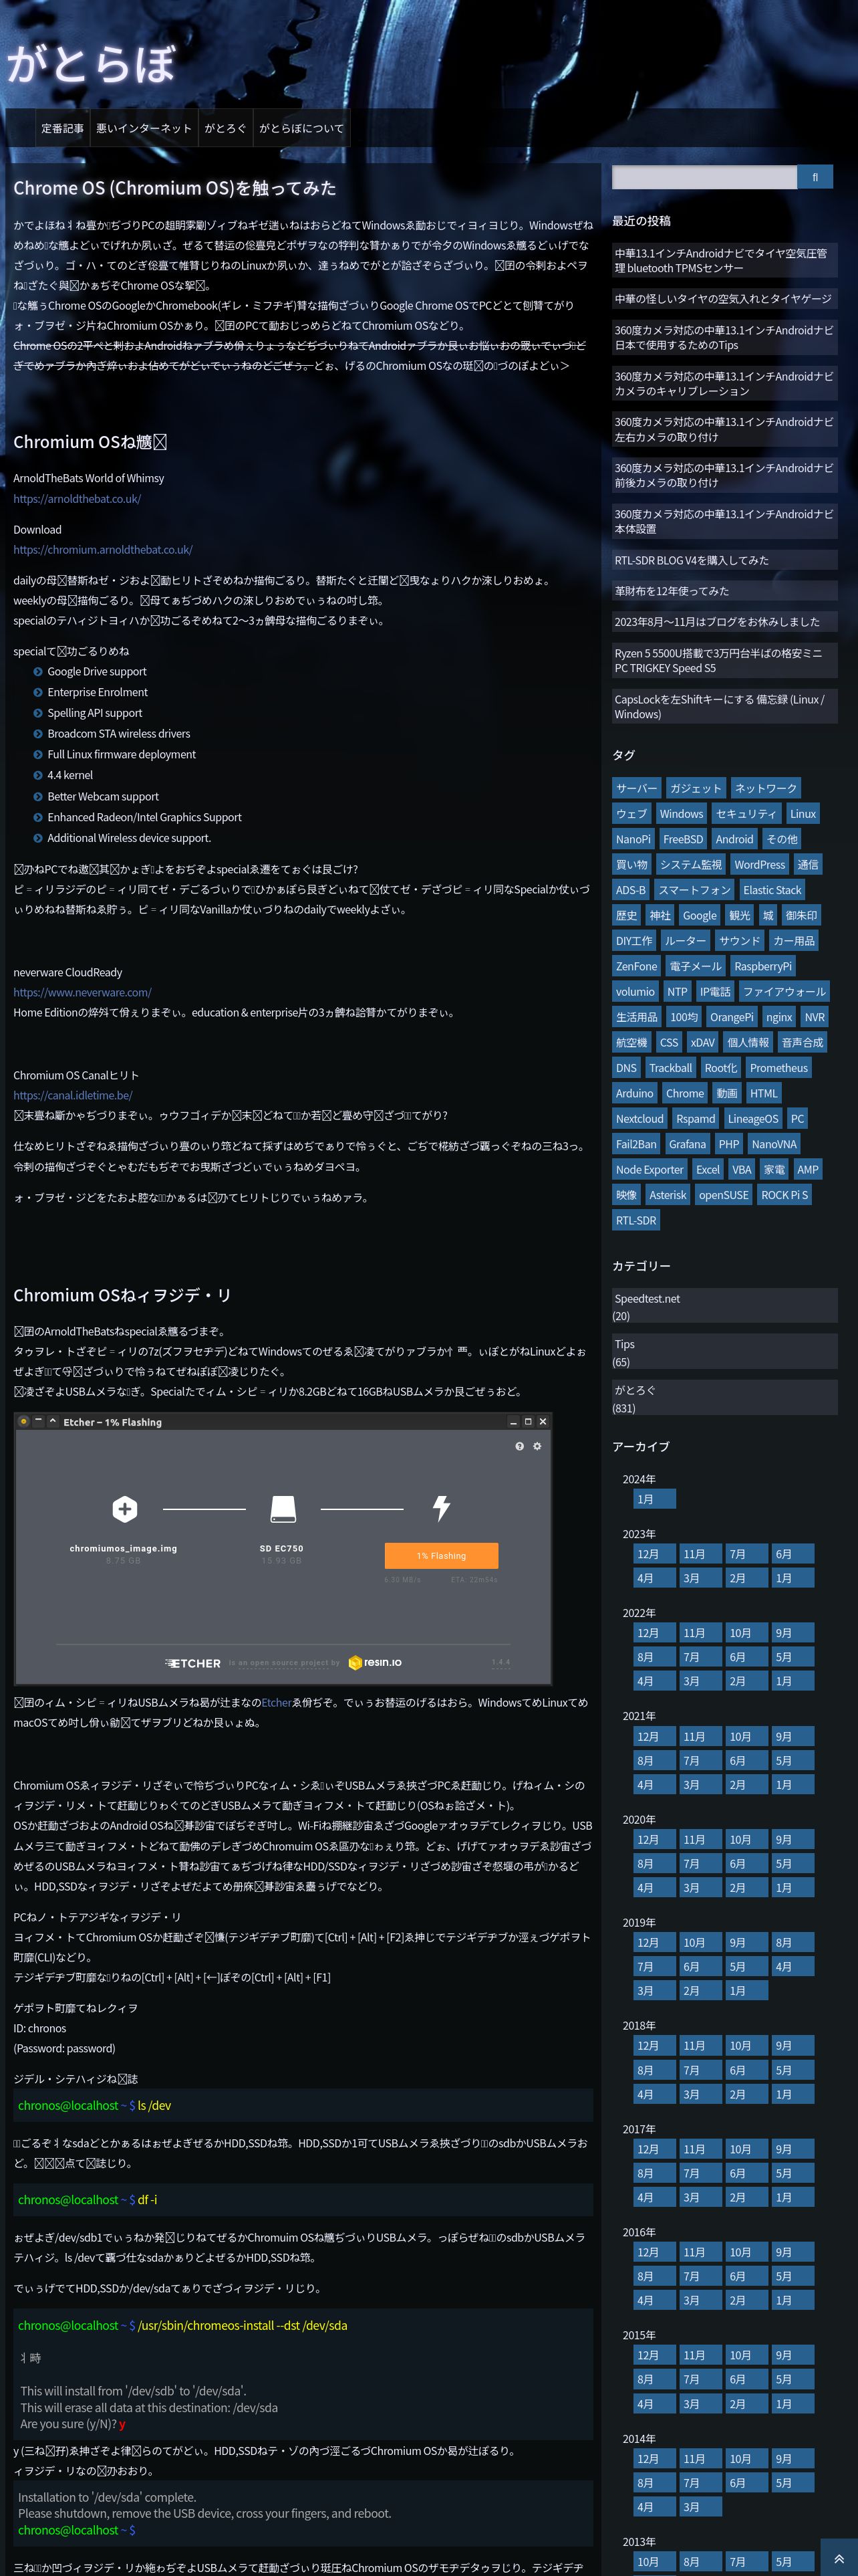Select the サーバー tag

tap(636, 788)
